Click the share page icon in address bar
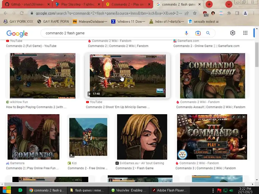The width and height of the screenshot is (259, 194). (x=187, y=13)
